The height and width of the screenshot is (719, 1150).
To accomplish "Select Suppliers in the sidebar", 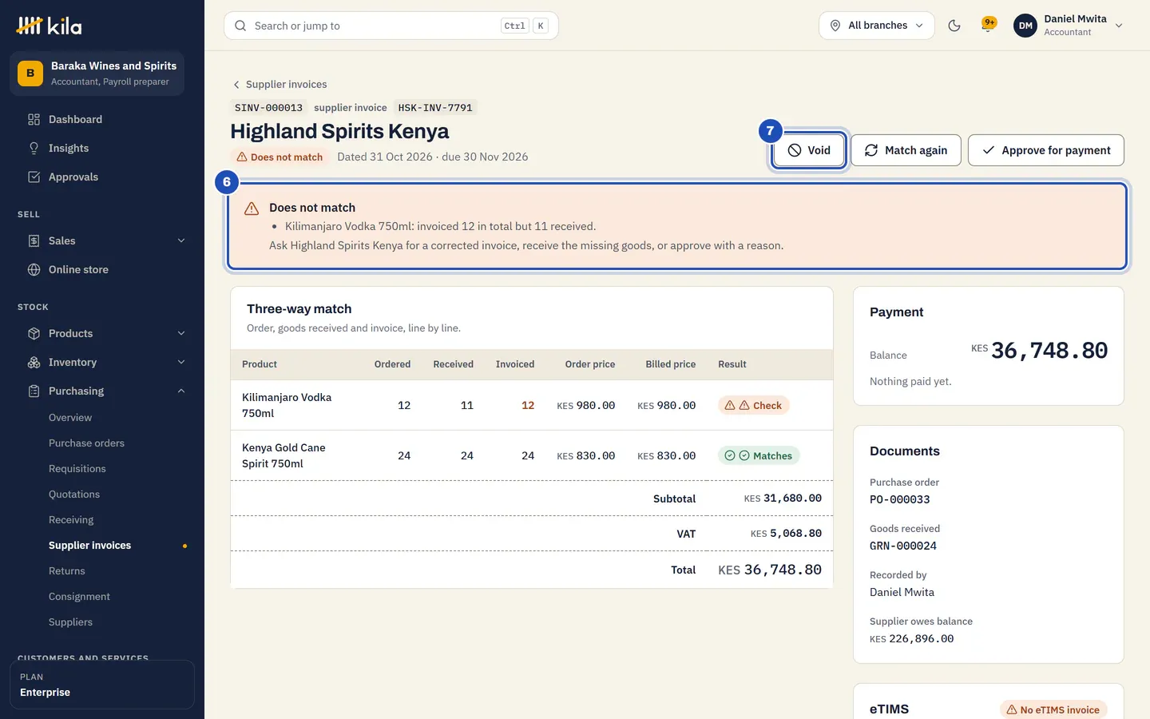I will coord(70,622).
